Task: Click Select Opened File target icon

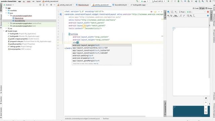Action: [x=40, y=5]
